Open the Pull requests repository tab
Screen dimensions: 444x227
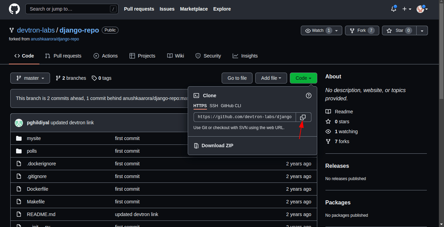[x=63, y=56]
